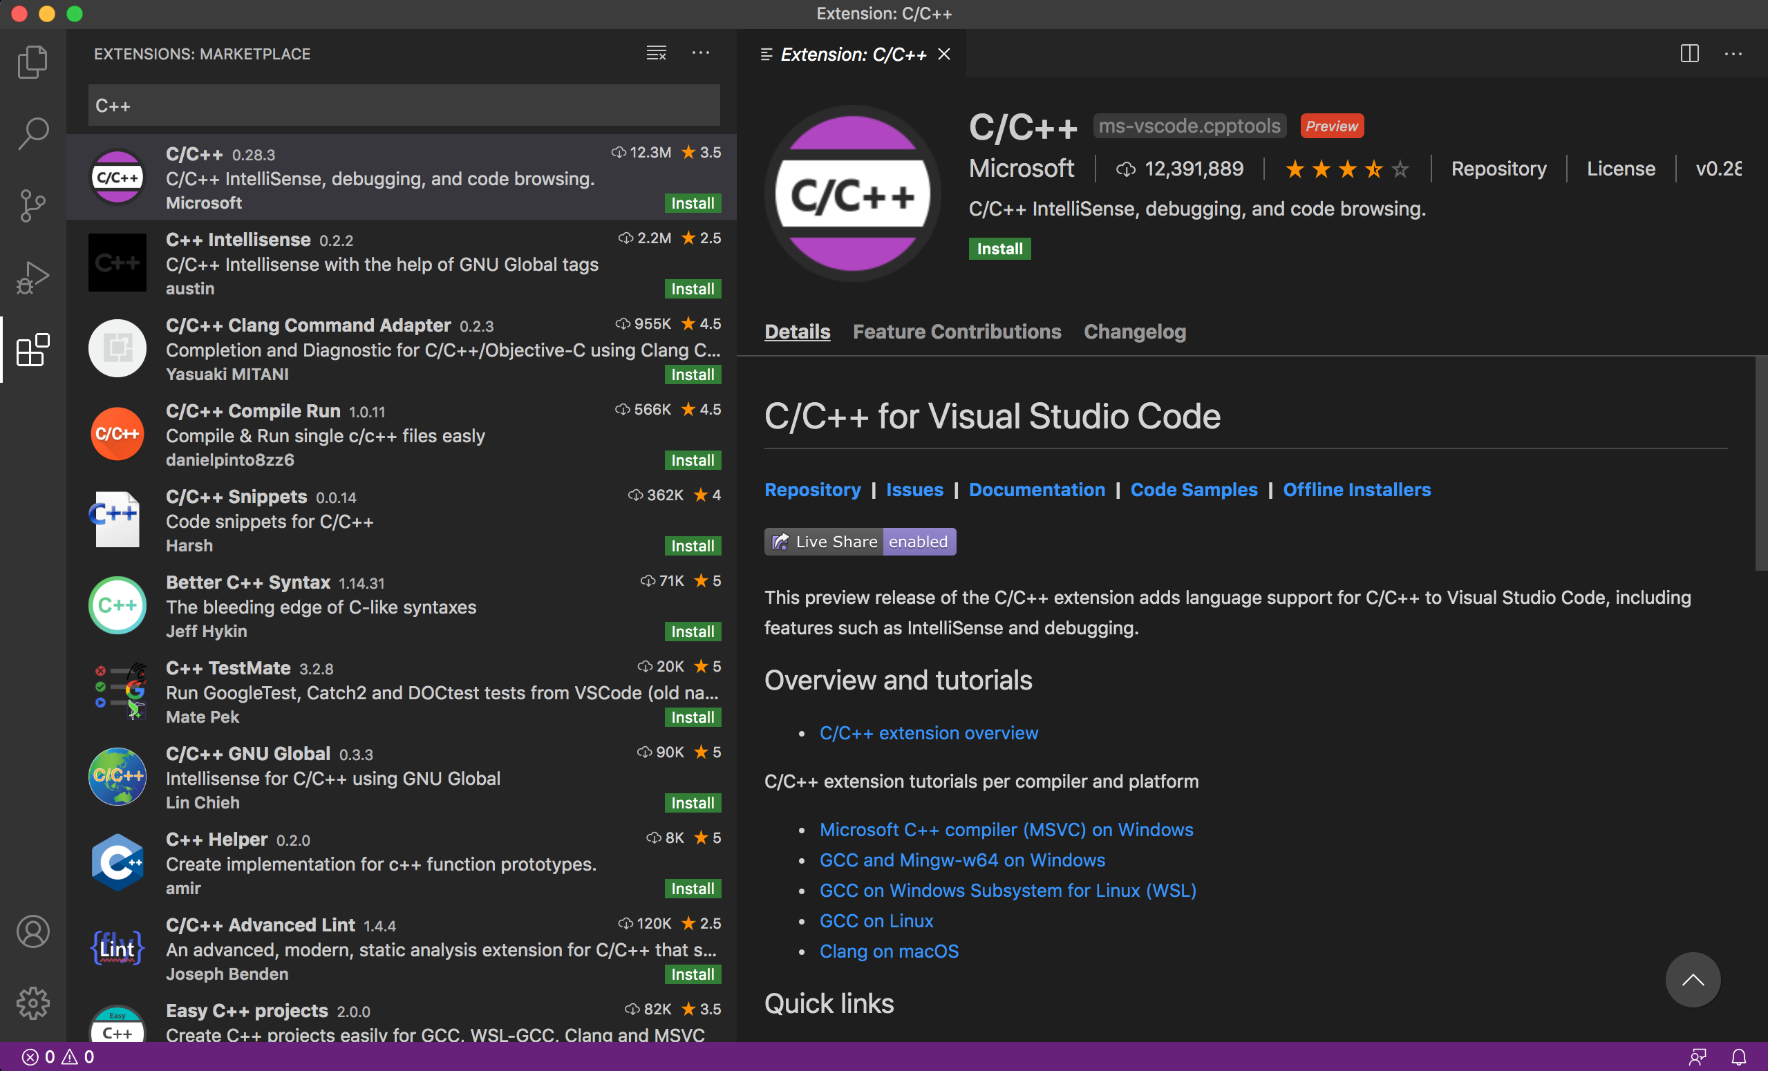Open the Extensions panel more actions menu
The width and height of the screenshot is (1768, 1071).
coord(700,54)
